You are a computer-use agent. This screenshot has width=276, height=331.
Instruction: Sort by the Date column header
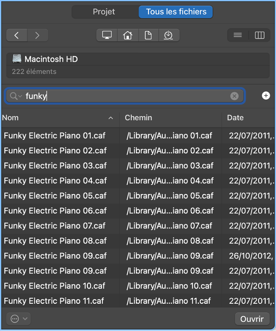pos(248,118)
